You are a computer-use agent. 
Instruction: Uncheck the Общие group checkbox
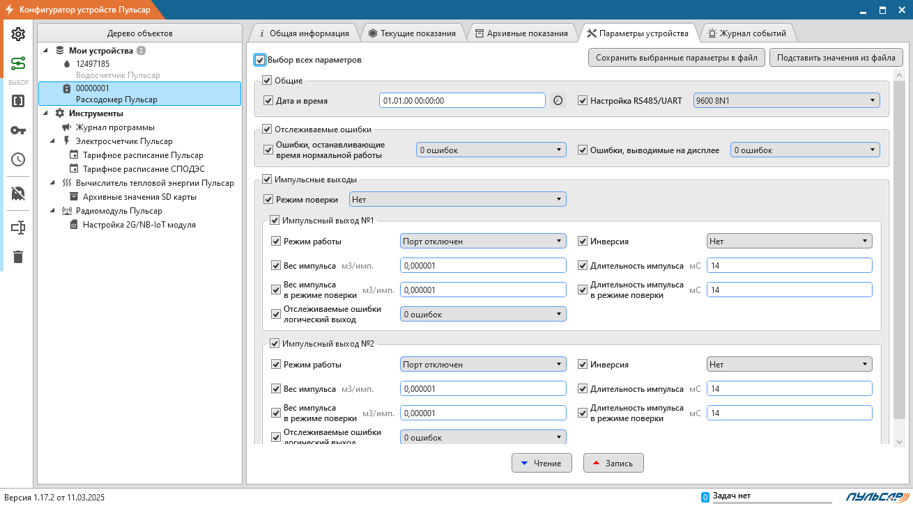click(267, 81)
